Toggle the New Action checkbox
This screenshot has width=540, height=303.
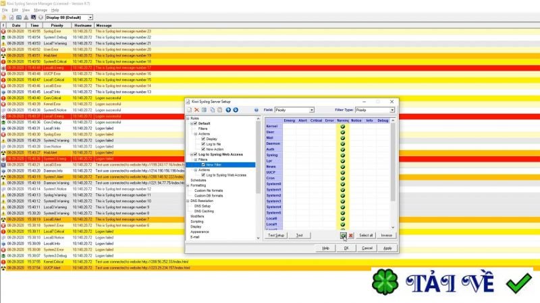click(203, 149)
